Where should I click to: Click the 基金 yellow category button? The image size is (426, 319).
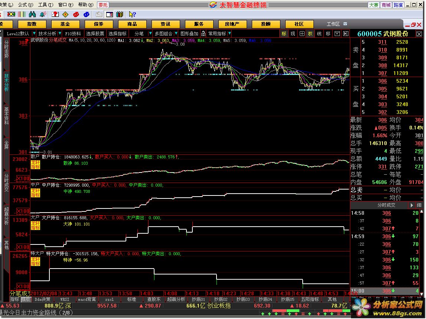65,24
